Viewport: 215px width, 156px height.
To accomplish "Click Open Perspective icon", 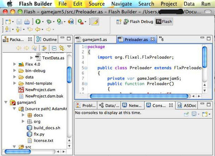I will tap(119, 22).
